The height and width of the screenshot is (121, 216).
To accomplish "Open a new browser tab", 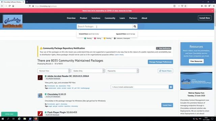I will (x=27, y=2).
